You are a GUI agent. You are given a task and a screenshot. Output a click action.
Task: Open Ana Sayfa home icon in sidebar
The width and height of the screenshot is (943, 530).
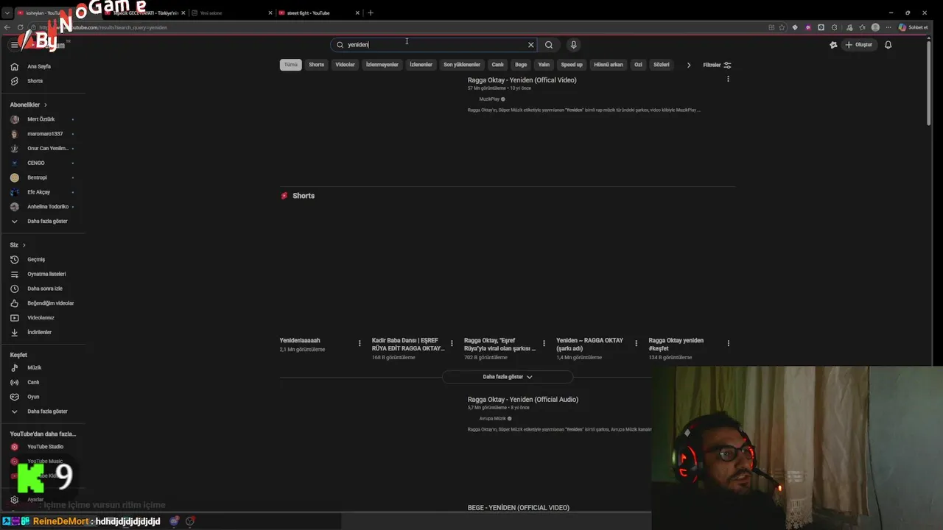pos(14,66)
